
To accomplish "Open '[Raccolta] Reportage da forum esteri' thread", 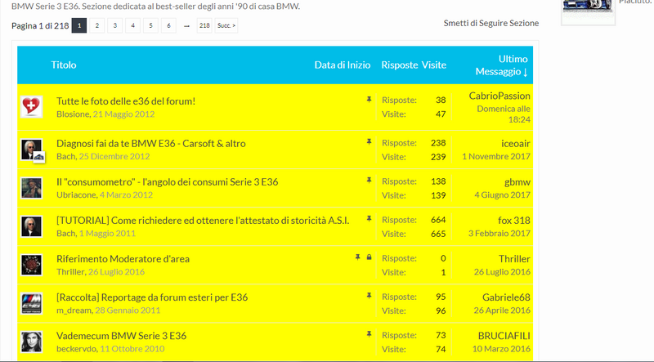I will [x=152, y=297].
